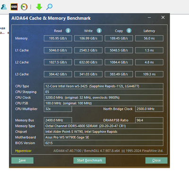
Task: Click the L1 Cache Write value field
Action: [88, 50]
